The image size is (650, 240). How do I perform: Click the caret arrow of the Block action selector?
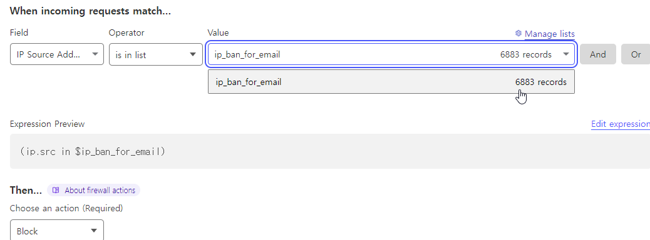(94, 231)
